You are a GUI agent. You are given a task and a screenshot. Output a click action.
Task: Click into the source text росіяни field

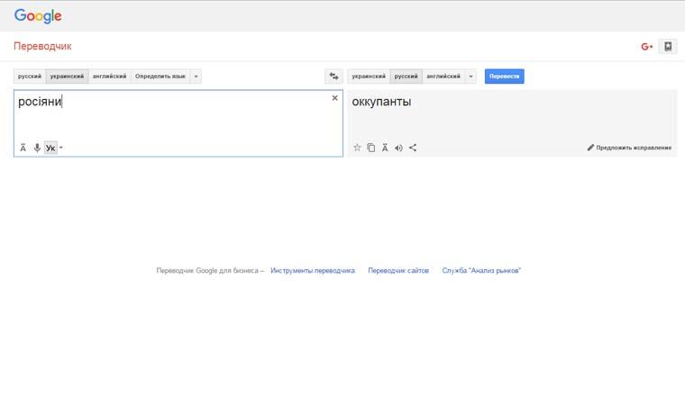coord(178,123)
